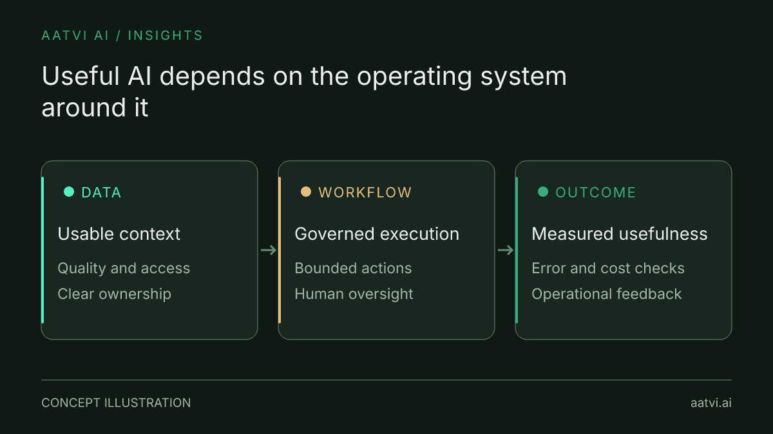Click the orange dot beside WORKFLOW
Viewport: 773px width, 434px height.
(x=306, y=192)
